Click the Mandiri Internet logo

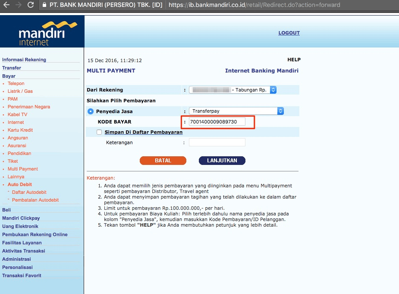(x=42, y=32)
